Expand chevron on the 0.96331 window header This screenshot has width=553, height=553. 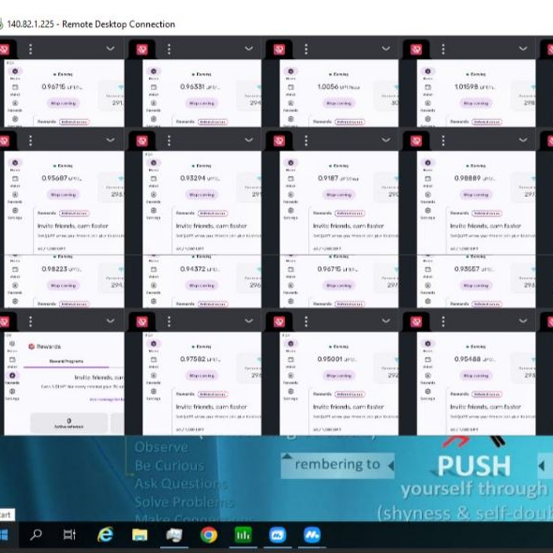[248, 49]
